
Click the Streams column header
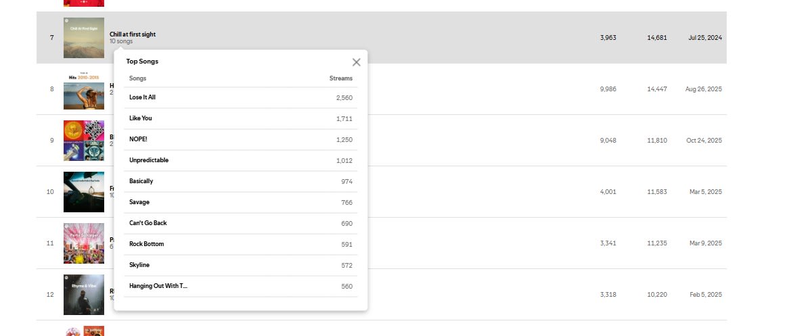(x=340, y=78)
